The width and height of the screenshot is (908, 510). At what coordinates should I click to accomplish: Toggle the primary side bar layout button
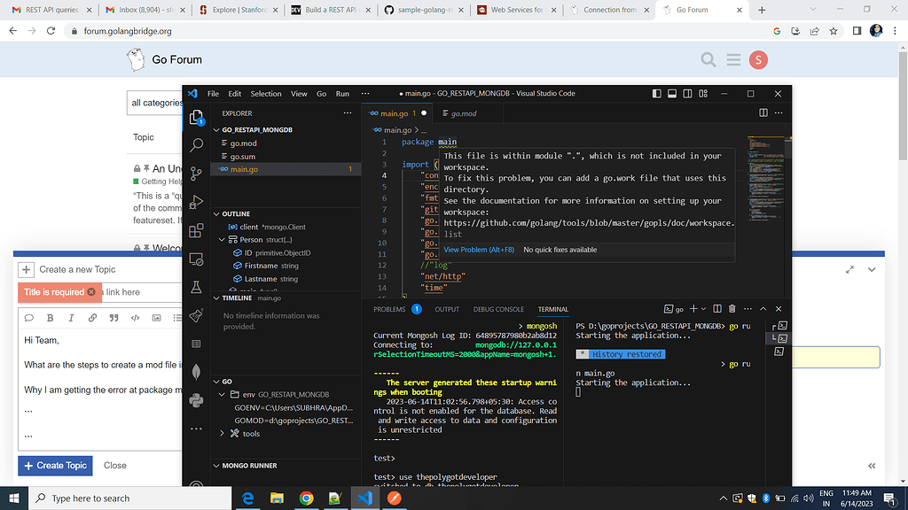click(657, 94)
